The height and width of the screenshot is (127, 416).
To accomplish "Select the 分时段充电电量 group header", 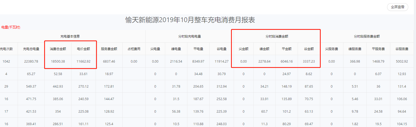I will [x=190, y=36].
